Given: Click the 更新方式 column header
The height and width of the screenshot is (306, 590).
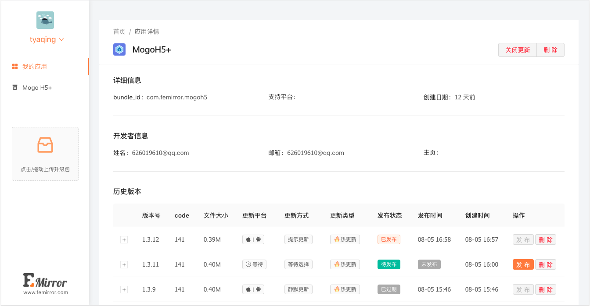Looking at the screenshot, I should 297,215.
